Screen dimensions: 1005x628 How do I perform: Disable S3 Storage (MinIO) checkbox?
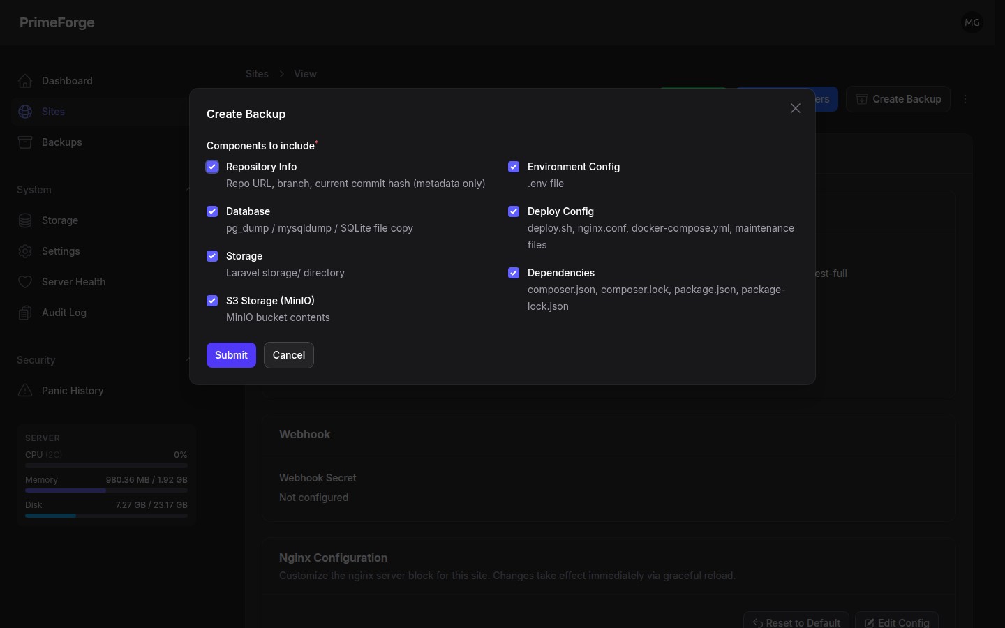[x=212, y=301]
